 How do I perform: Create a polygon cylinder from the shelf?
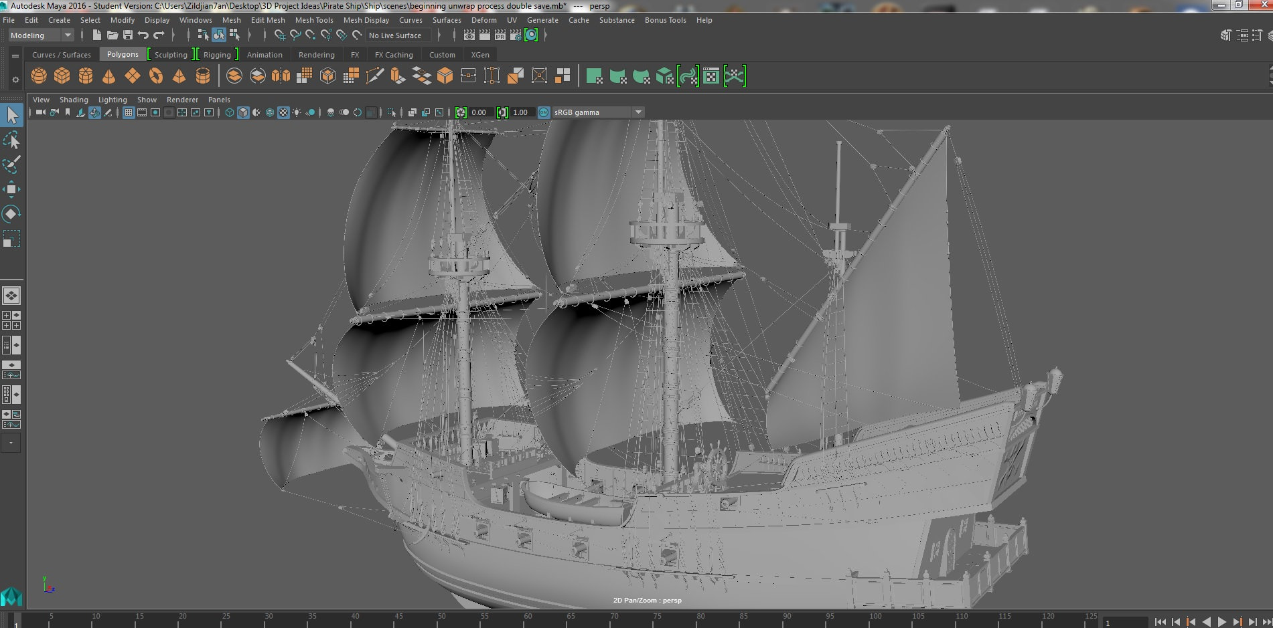pos(86,76)
